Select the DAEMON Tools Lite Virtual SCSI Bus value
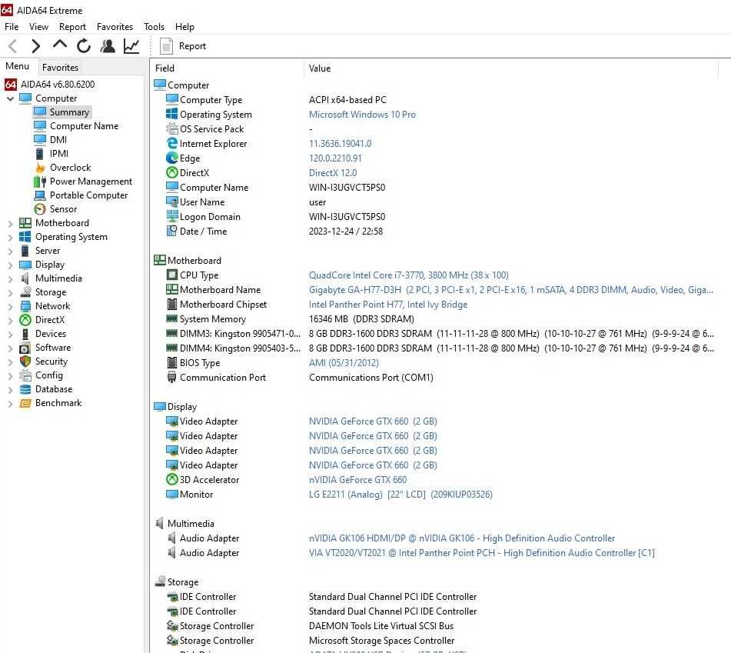The image size is (731, 653). [381, 626]
